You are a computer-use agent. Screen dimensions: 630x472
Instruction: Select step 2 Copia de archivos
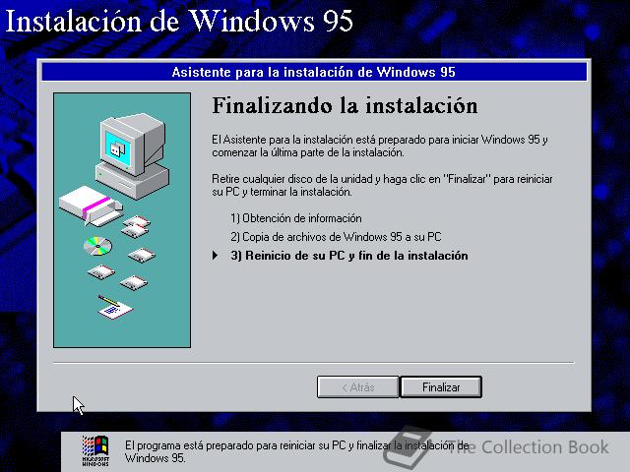[x=336, y=237]
